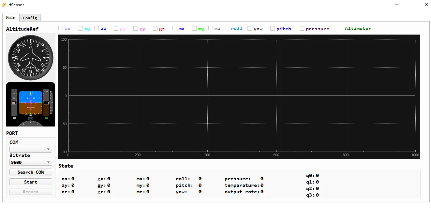Click the Record button

tap(31, 192)
